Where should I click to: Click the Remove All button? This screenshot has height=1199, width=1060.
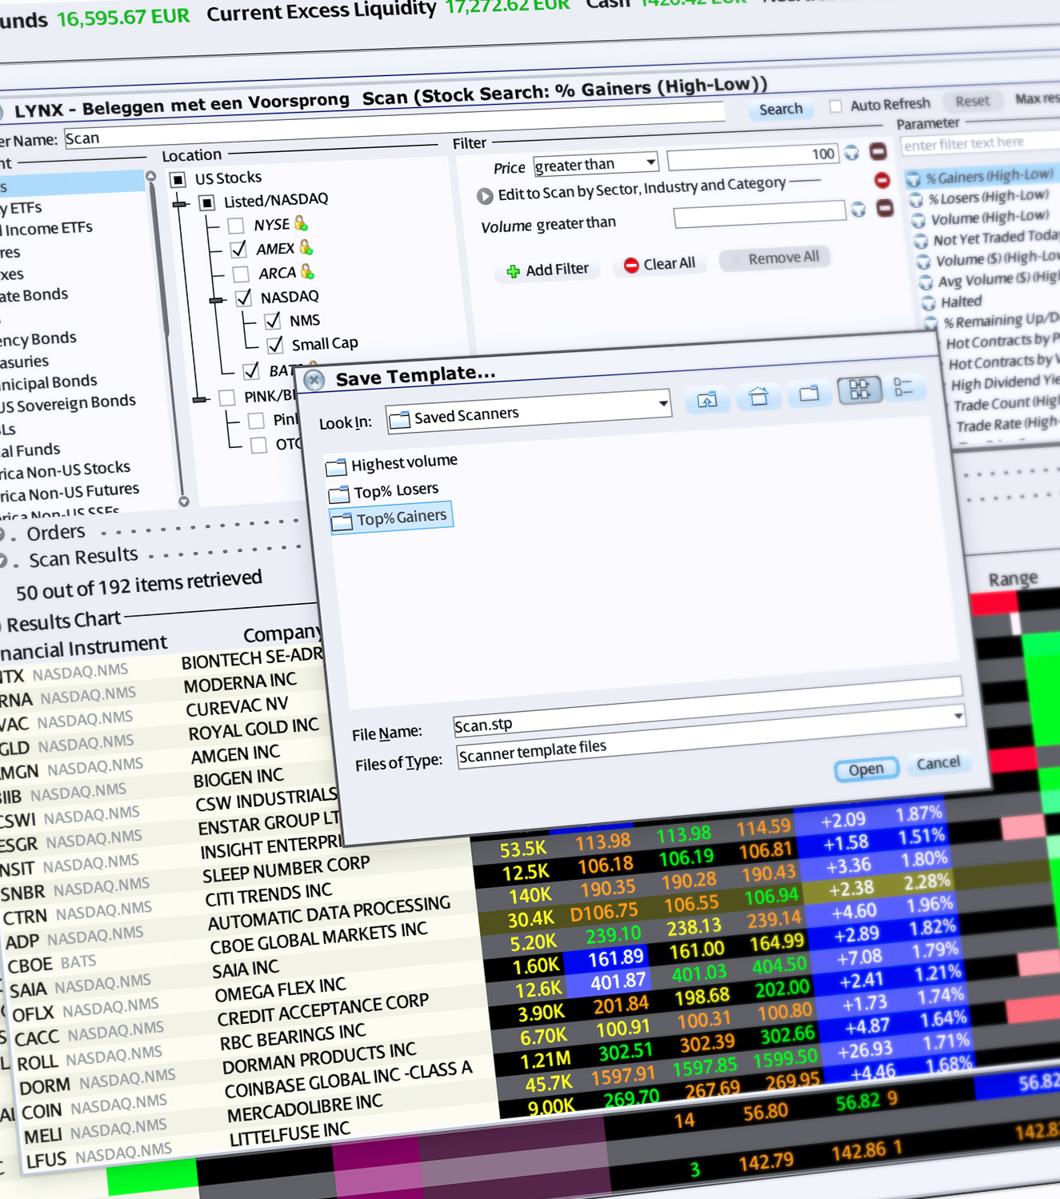click(x=775, y=258)
